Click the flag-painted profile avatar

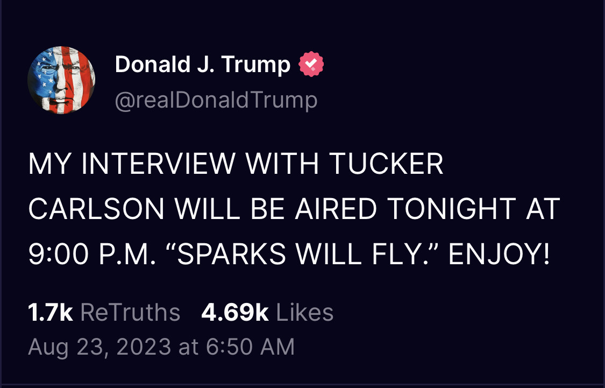(61, 80)
